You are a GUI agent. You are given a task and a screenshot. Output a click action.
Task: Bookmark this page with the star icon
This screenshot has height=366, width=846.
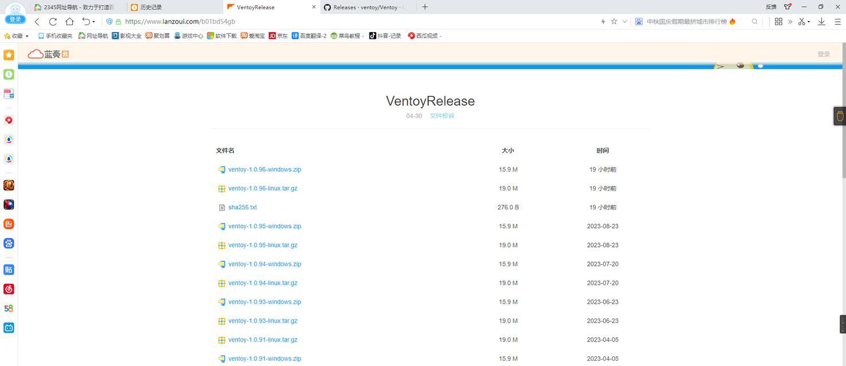click(614, 22)
